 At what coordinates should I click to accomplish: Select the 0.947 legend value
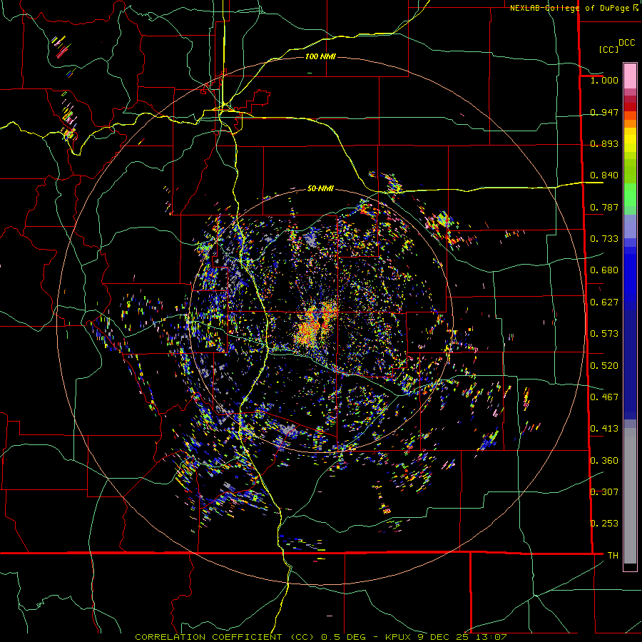pos(604,112)
